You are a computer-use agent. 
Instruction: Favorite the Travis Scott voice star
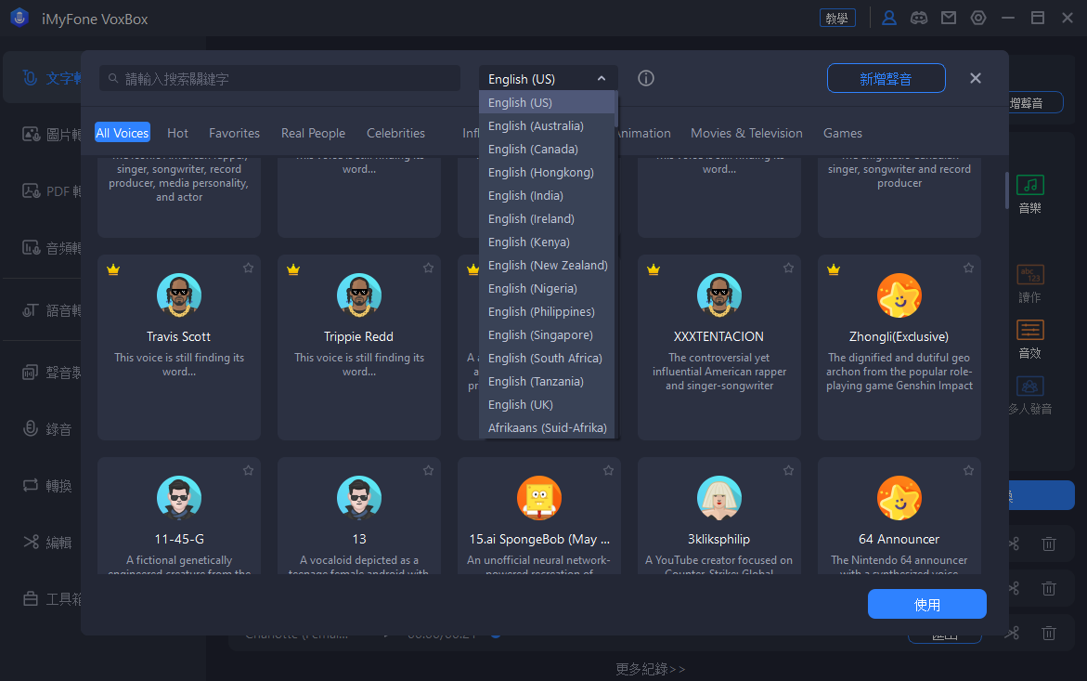tap(248, 268)
